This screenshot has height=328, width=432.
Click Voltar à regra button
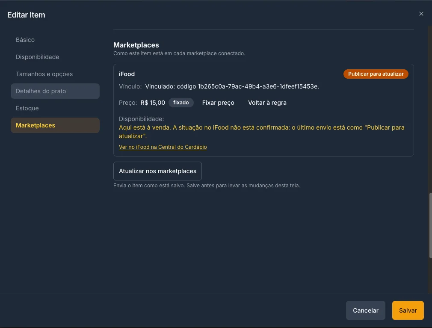click(x=267, y=103)
